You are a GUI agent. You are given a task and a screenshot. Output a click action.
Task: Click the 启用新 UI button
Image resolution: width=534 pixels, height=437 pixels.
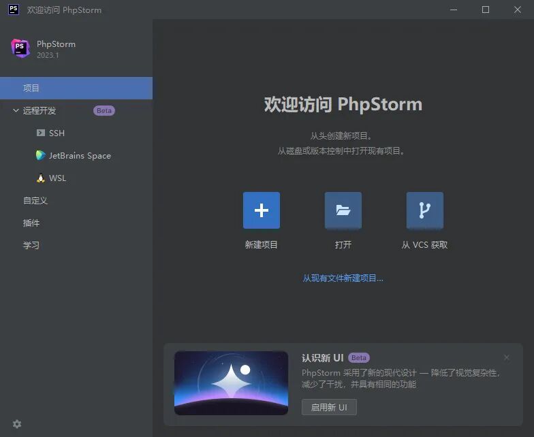point(329,407)
